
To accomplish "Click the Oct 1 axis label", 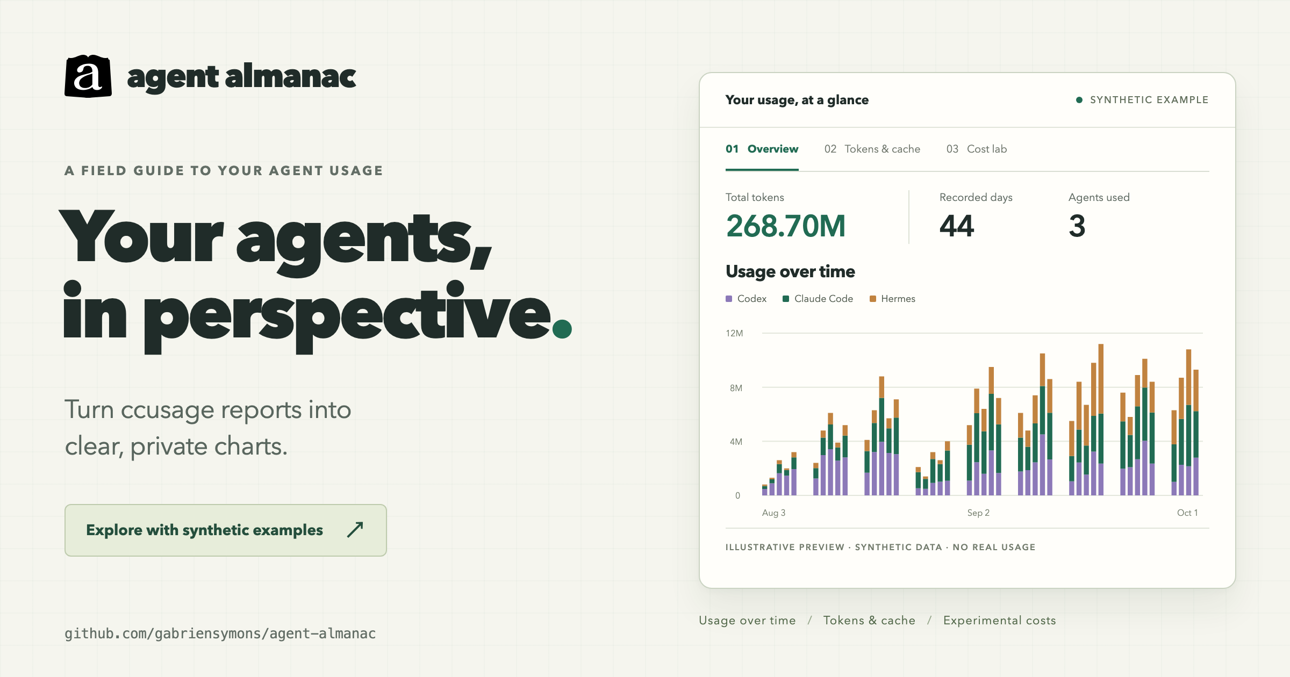I will (x=1187, y=513).
